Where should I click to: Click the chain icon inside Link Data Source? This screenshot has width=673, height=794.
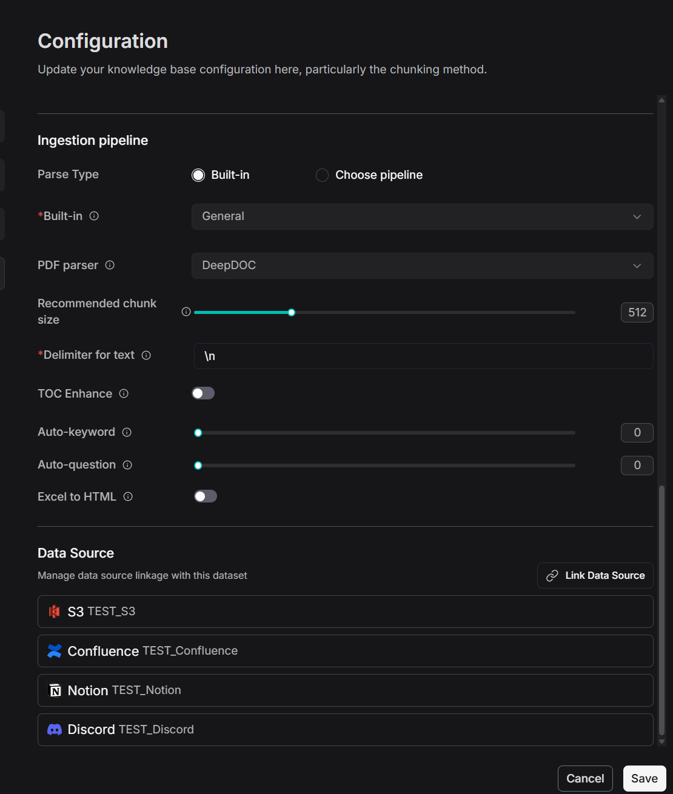[x=552, y=575]
